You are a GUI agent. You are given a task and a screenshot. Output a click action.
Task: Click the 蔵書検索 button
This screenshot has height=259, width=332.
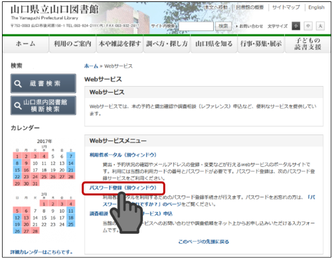[x=43, y=83]
